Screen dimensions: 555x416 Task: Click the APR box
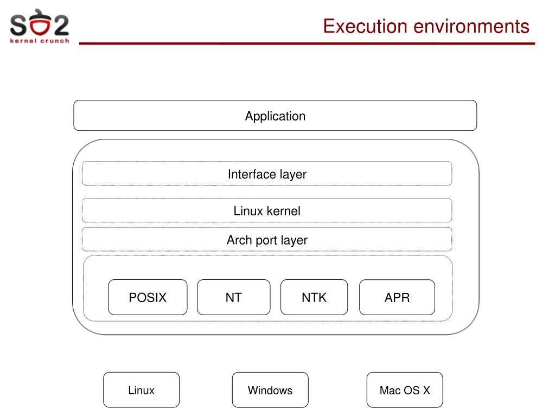coord(397,297)
